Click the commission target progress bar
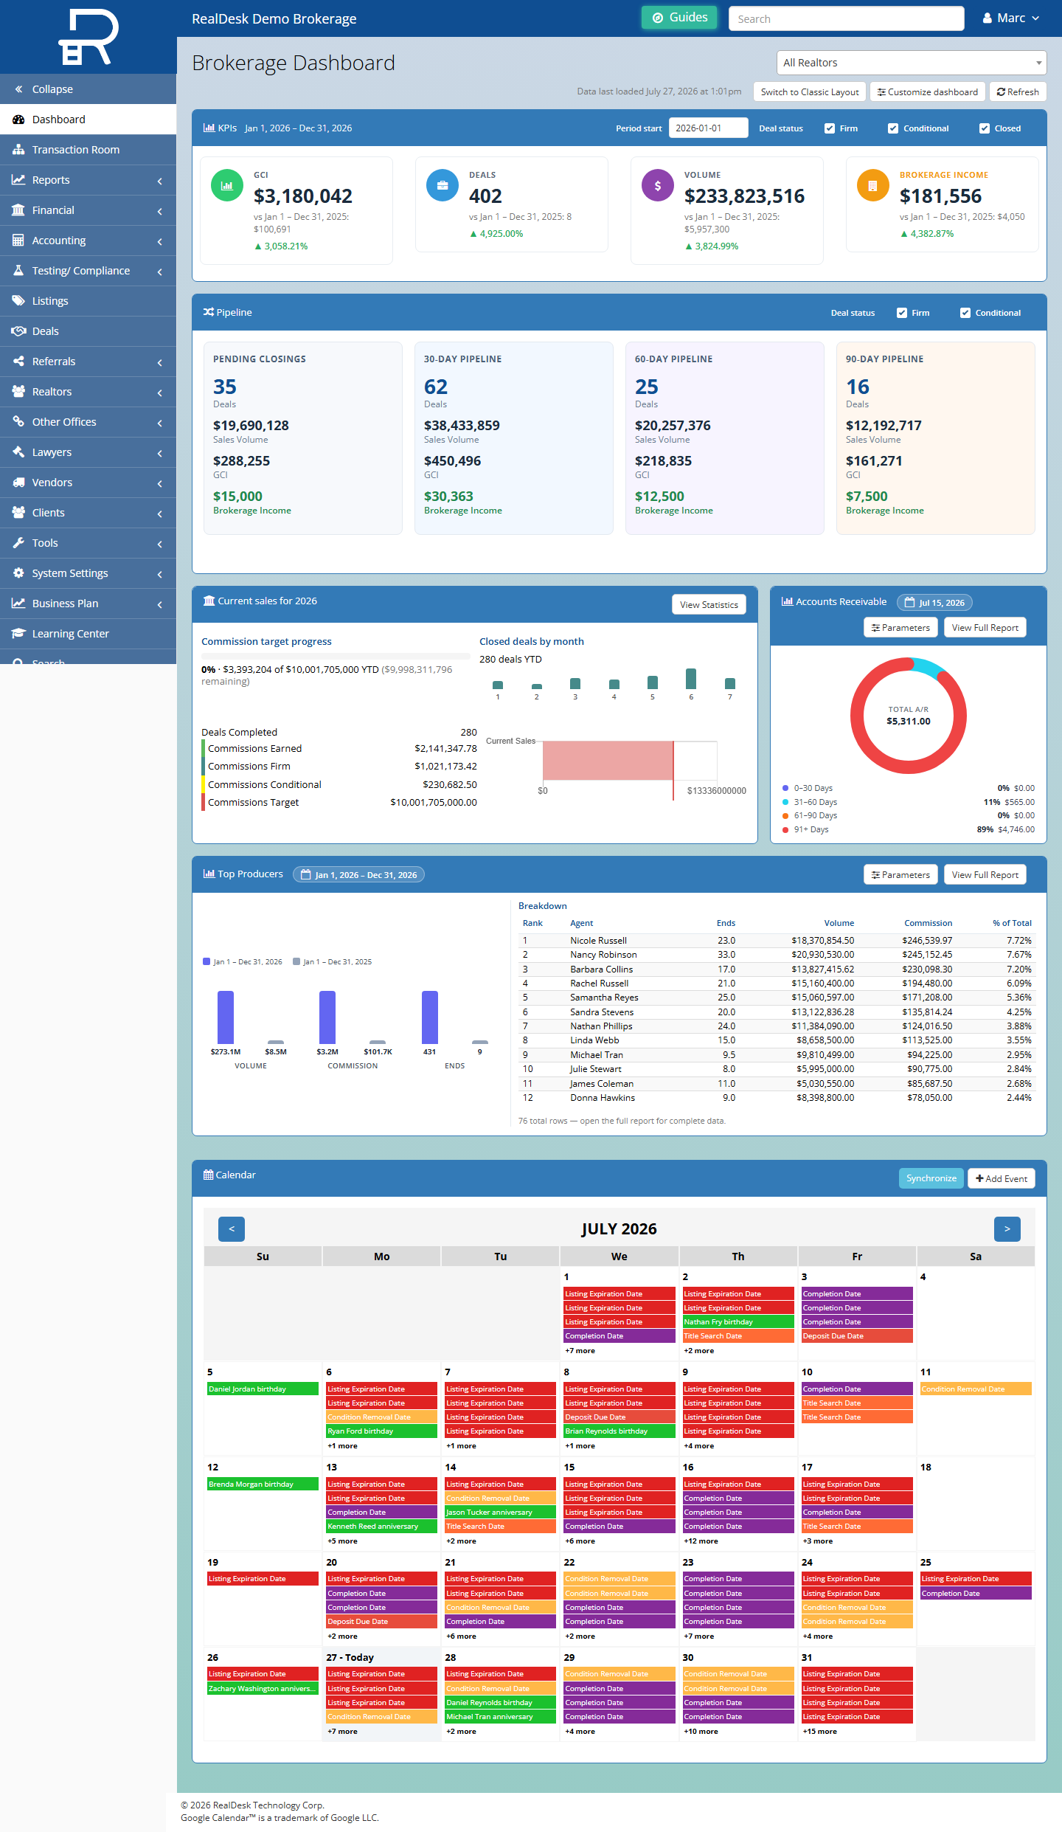 pos(336,656)
